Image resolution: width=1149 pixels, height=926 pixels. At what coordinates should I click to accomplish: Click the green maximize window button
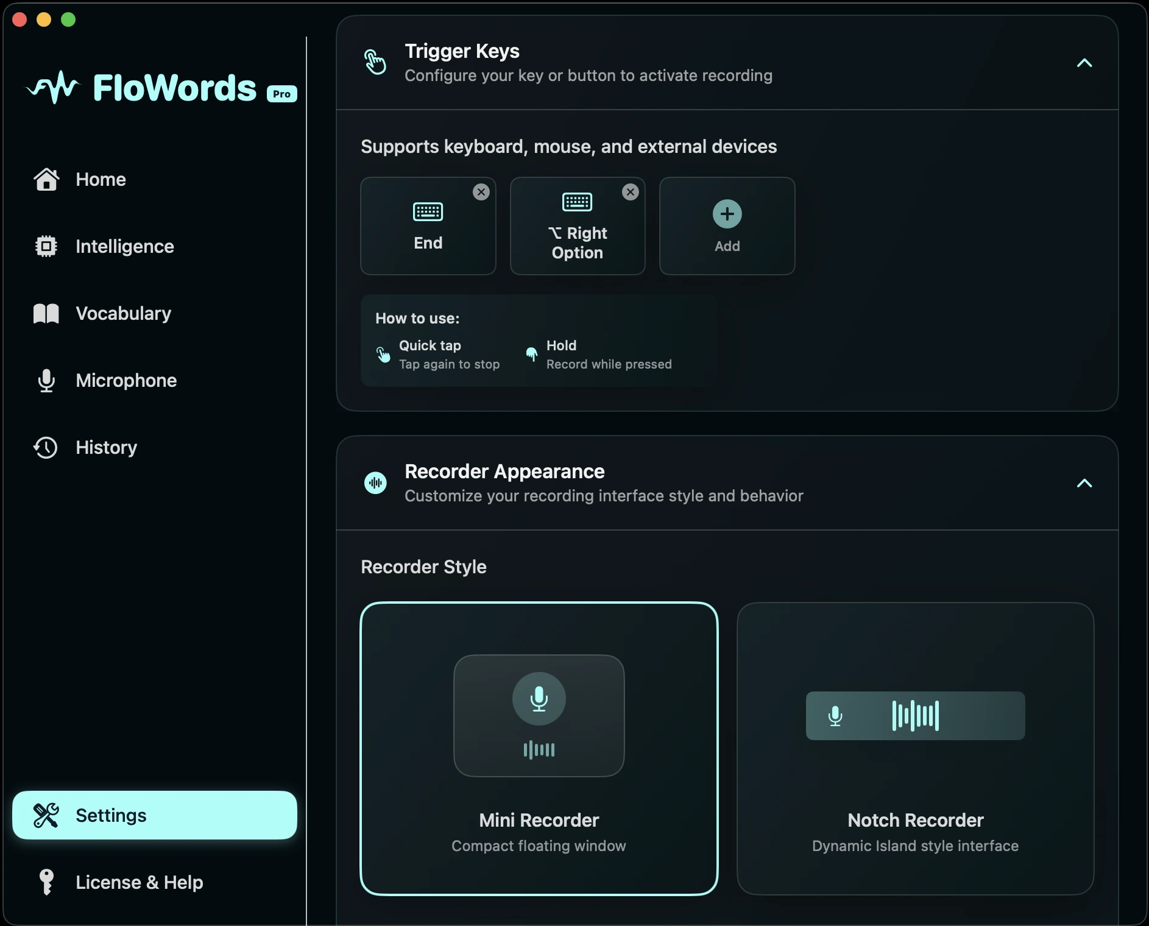point(68,19)
